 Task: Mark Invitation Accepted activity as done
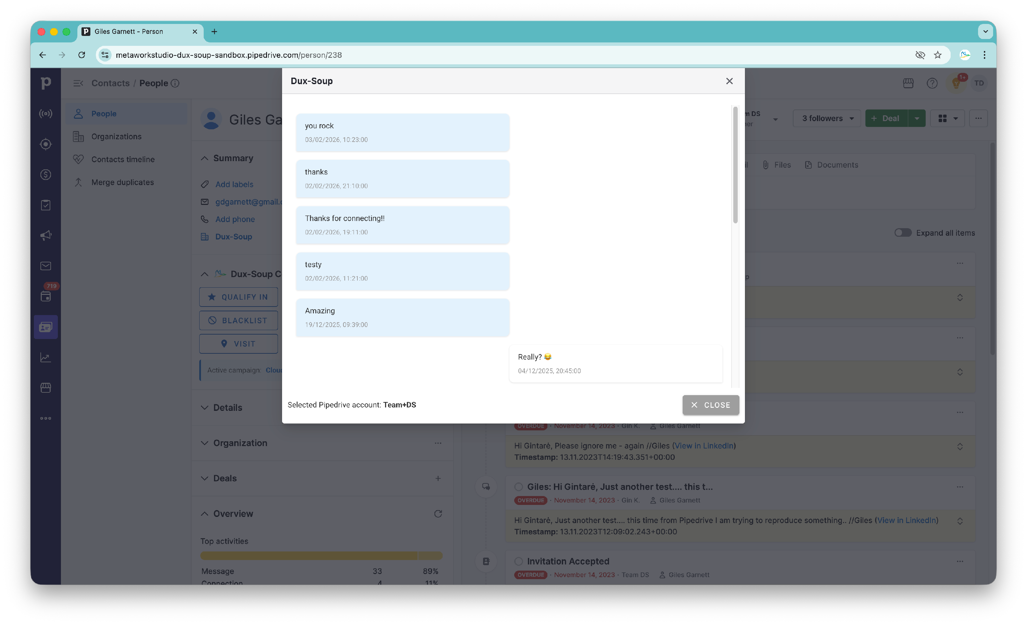coord(519,561)
